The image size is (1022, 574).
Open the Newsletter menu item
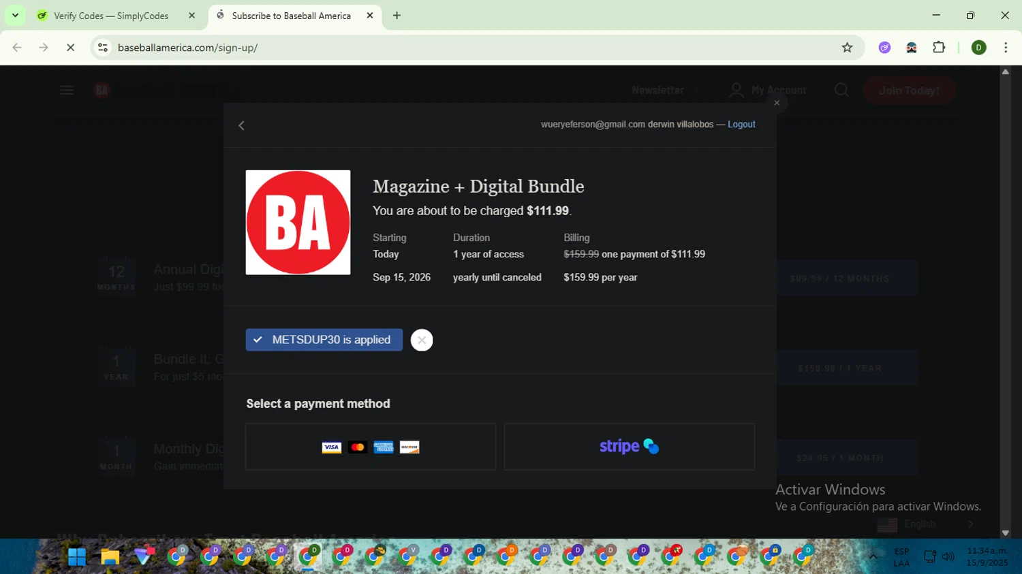(x=657, y=90)
